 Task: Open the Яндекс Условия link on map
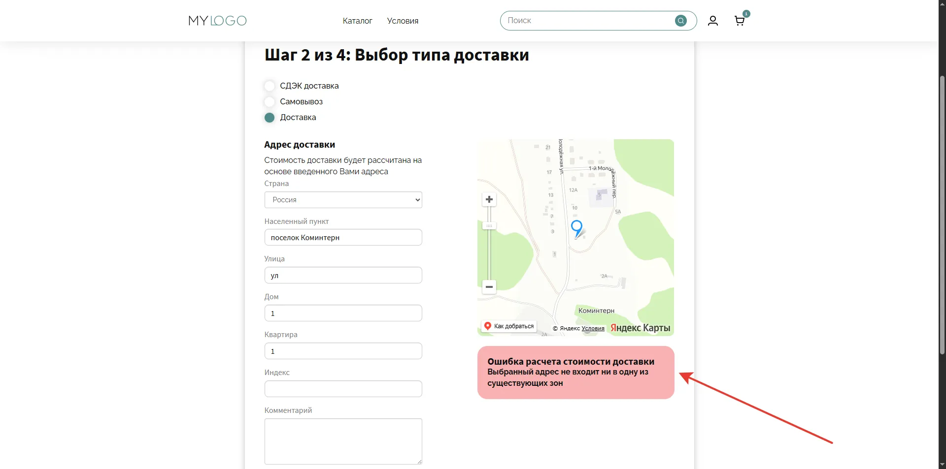(x=593, y=328)
